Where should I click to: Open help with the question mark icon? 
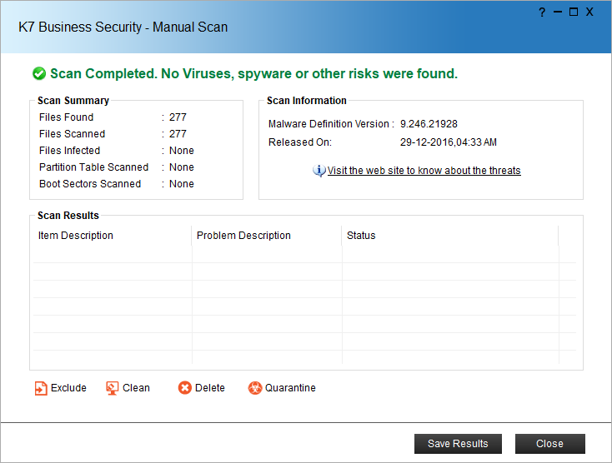click(542, 12)
